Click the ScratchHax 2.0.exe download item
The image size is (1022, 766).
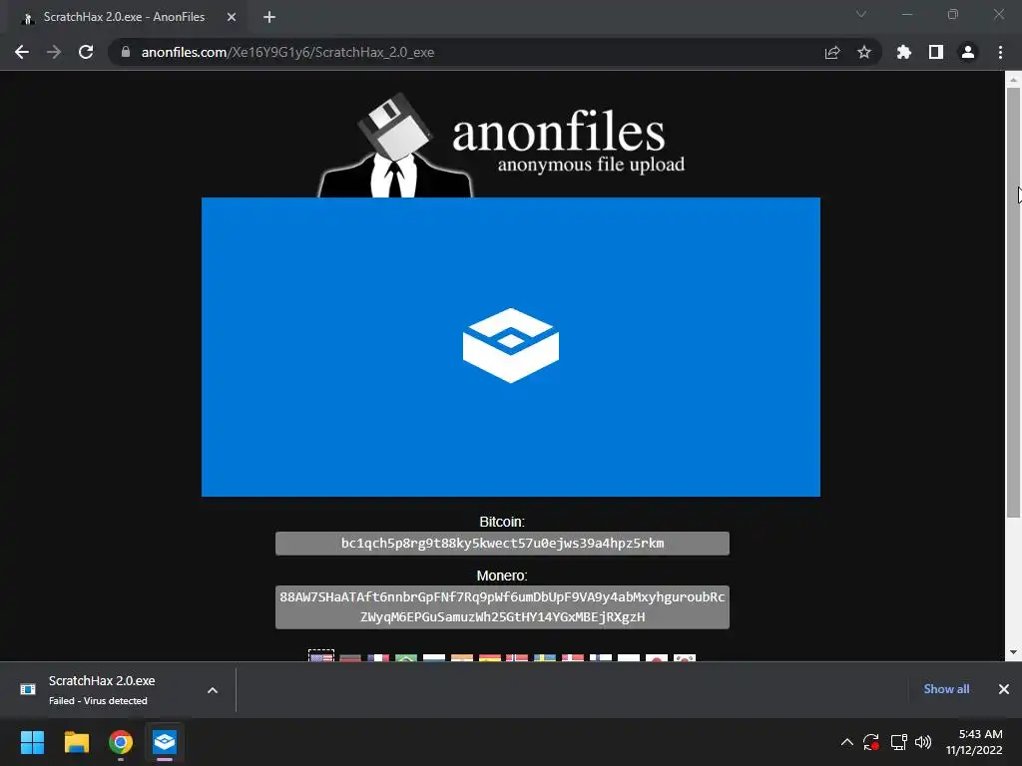coord(104,690)
